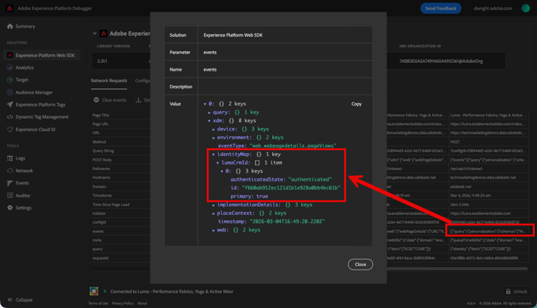Open Audience Manager via its sidebar icon

(10, 92)
